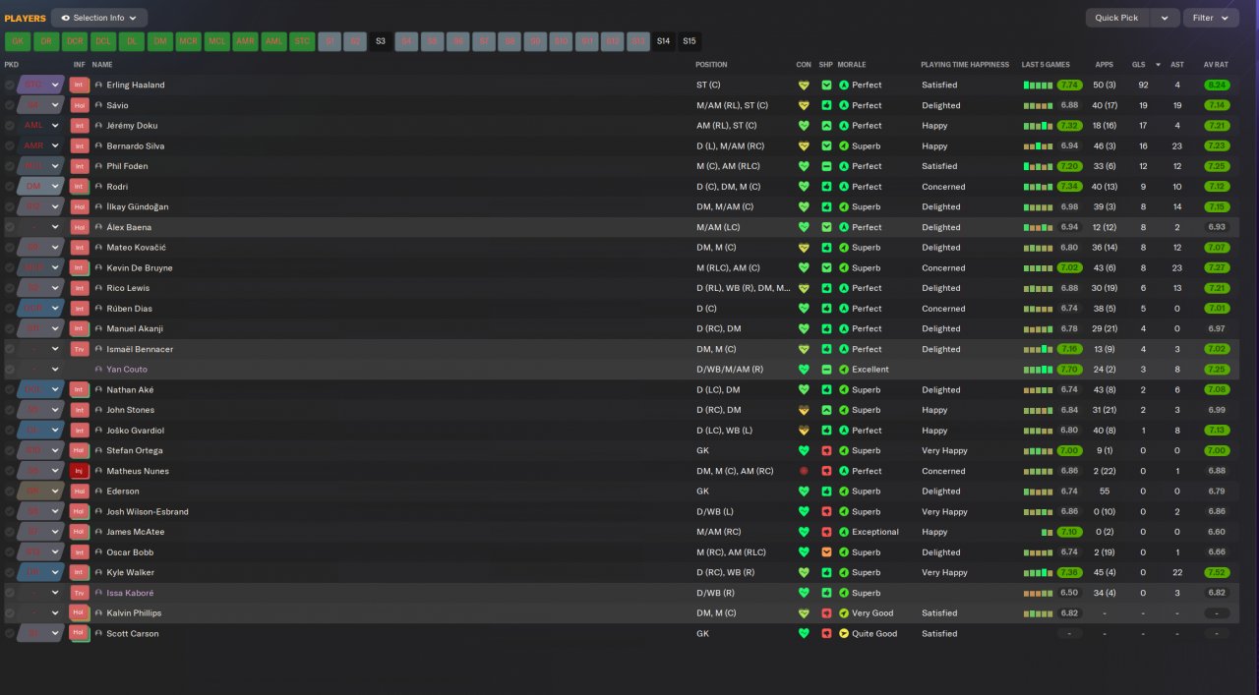
Task: Click morale icon in Scott Carson row
Action: (x=844, y=633)
